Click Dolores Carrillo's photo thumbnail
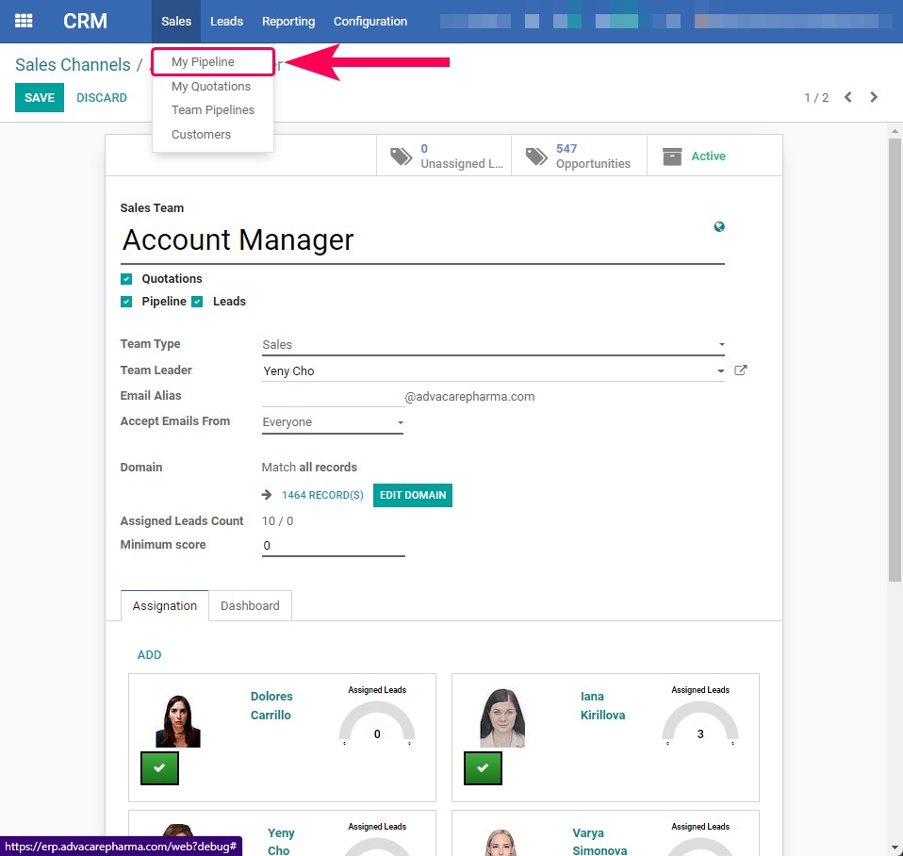Screen dimensions: 903x856 point(178,720)
